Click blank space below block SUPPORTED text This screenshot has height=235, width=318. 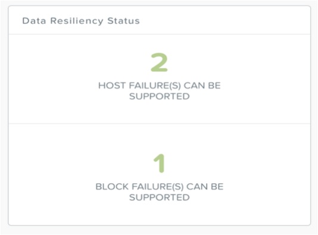tap(160, 213)
